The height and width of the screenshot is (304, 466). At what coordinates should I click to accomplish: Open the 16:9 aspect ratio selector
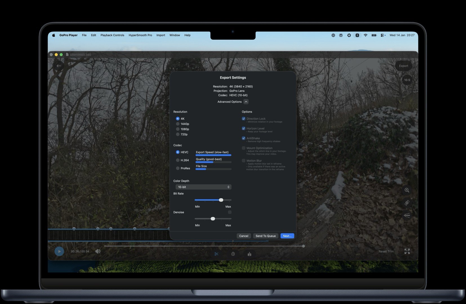[x=407, y=80]
